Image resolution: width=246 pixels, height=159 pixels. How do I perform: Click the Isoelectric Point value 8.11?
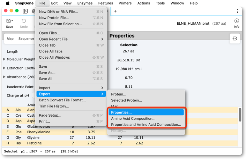(x=129, y=86)
